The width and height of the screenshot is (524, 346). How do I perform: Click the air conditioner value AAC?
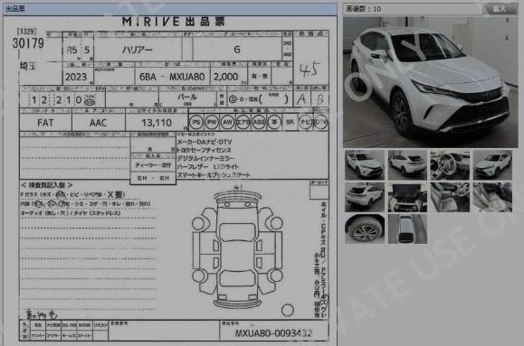pyautogui.click(x=98, y=123)
